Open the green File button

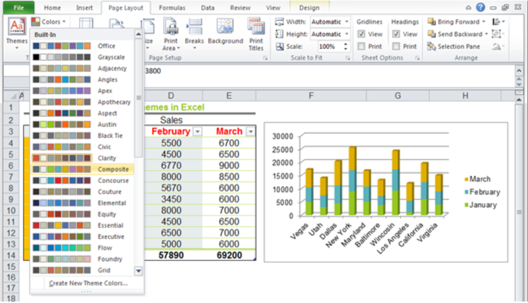click(x=19, y=7)
